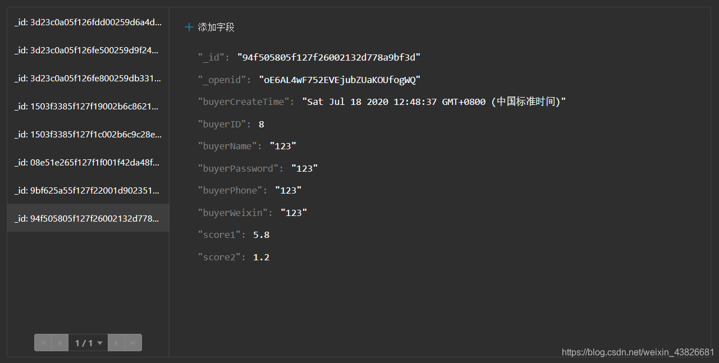The width and height of the screenshot is (719, 363).
Task: Click the buyerID value 8
Action: pos(262,124)
